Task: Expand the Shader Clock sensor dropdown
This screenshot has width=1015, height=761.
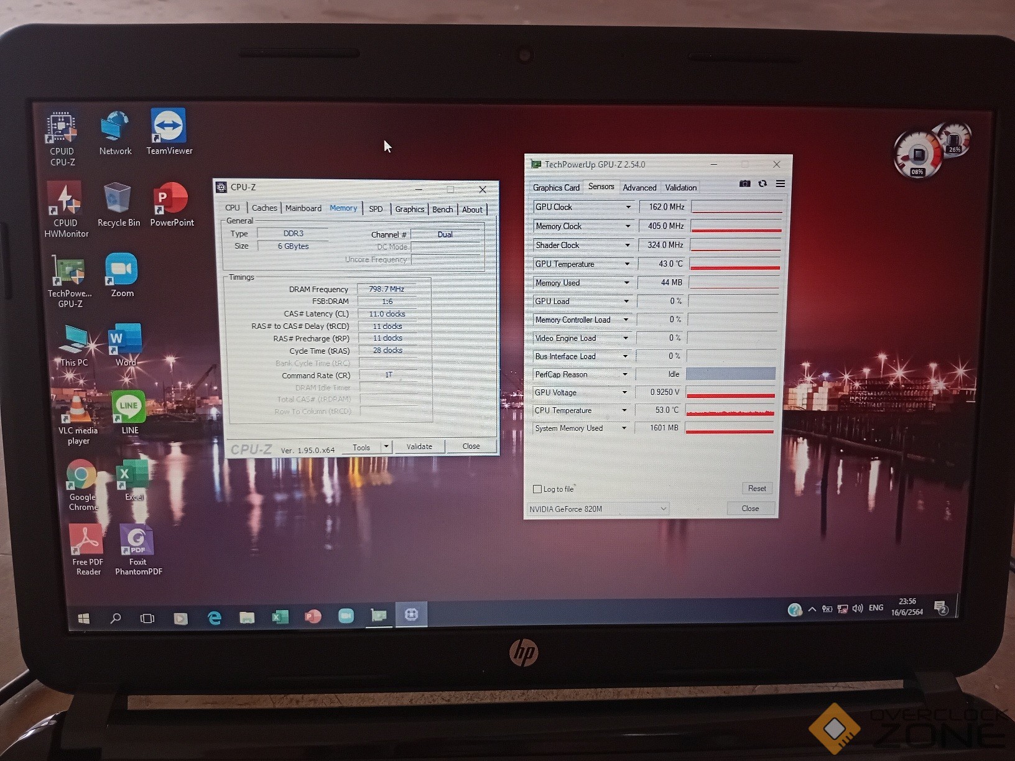Action: click(x=628, y=245)
